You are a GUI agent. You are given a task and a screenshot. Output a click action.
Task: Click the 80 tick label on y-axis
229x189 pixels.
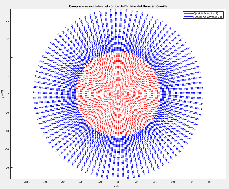click(x=7, y=21)
